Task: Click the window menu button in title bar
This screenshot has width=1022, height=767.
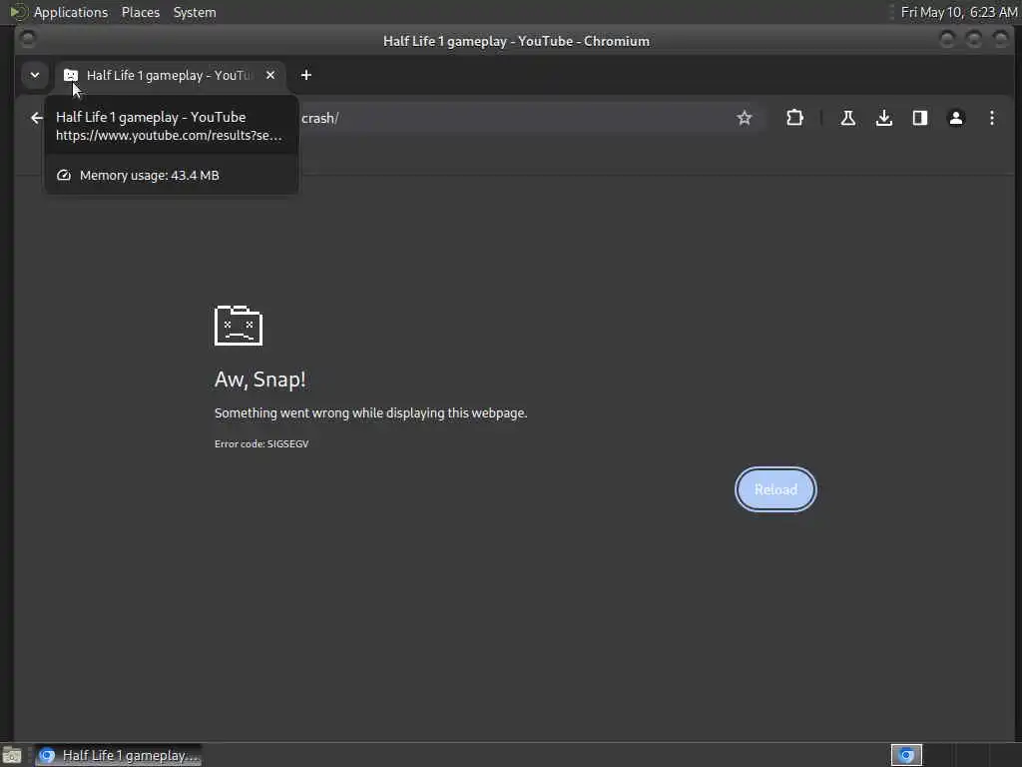Action: click(27, 39)
